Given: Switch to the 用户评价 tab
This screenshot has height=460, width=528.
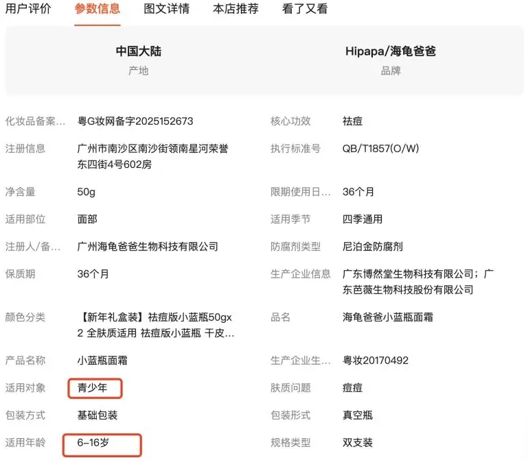Looking at the screenshot, I should pos(28,9).
